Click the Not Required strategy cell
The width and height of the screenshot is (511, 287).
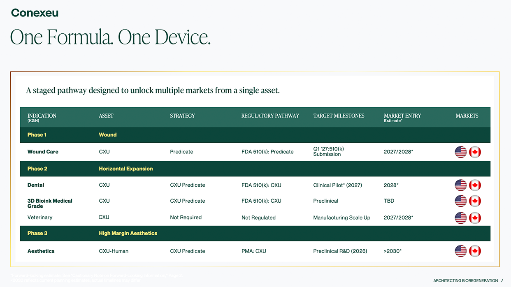coord(186,218)
